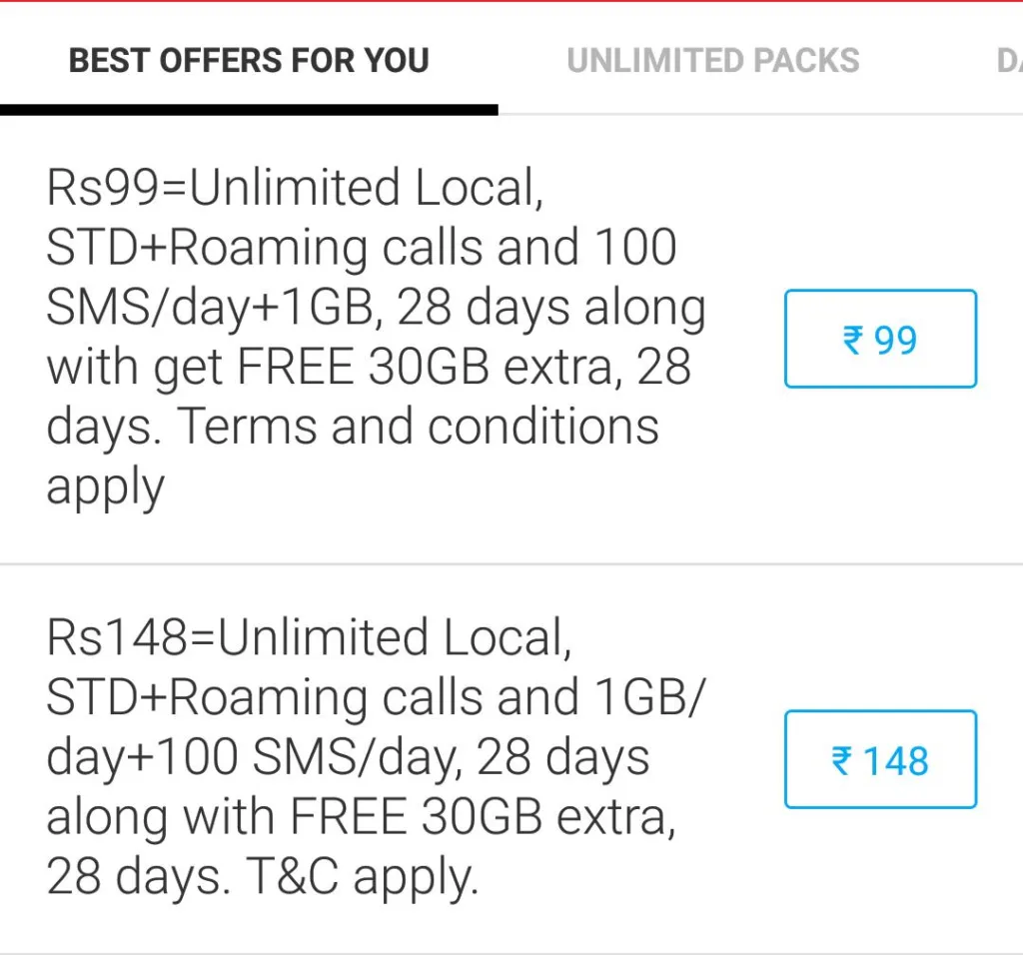This screenshot has height=955, width=1023.
Task: Click the divider line between the two offers
Action: tap(511, 564)
